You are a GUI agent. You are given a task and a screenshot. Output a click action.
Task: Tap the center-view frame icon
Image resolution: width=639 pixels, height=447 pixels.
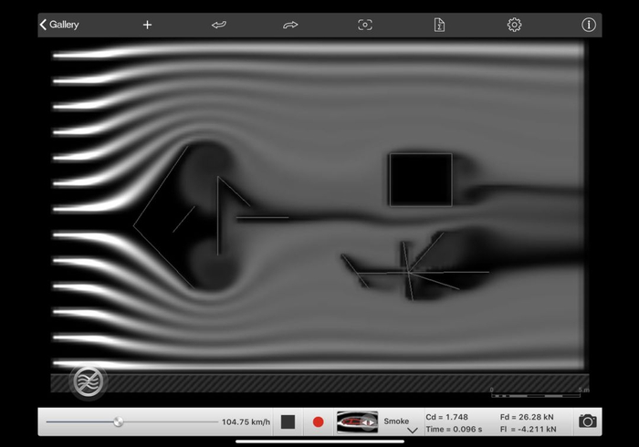pyautogui.click(x=365, y=25)
